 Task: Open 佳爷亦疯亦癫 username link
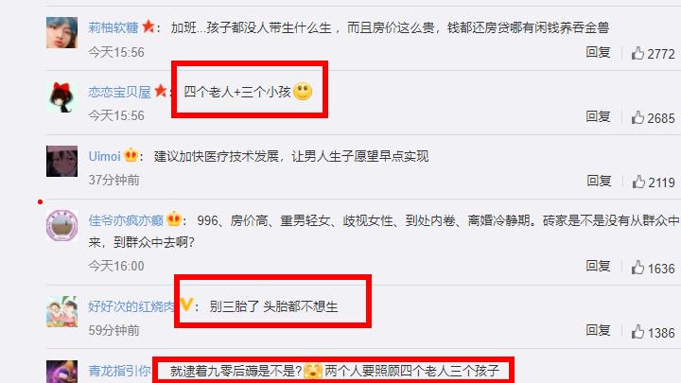point(126,220)
